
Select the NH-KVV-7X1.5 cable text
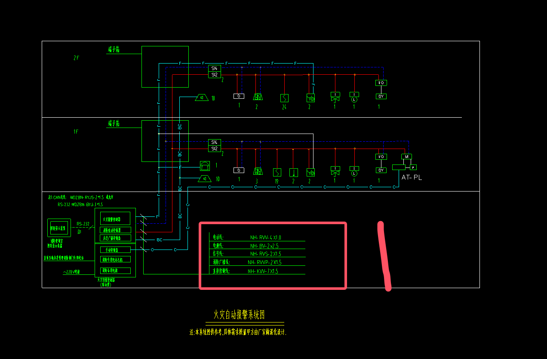tap(263, 271)
